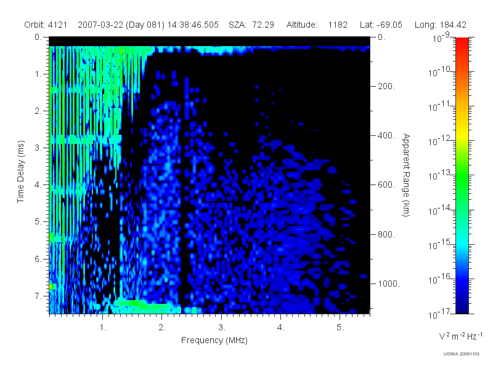Click the 10^-14 colorbar tick label
The width and height of the screenshot is (493, 369).
(440, 210)
